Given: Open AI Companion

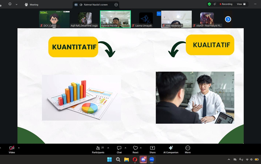Looking at the screenshot, I should tap(170, 148).
